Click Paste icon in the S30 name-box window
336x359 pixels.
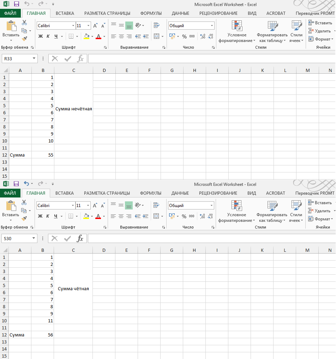[11, 206]
